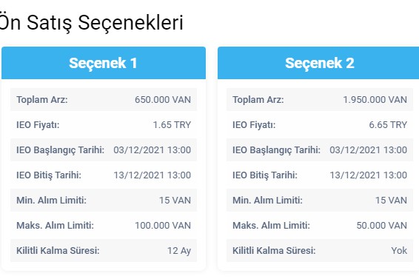This screenshot has width=419, height=279.
Task: Click Kilitli Kalma Süresi label in Seçenek 1
Action: point(58,251)
